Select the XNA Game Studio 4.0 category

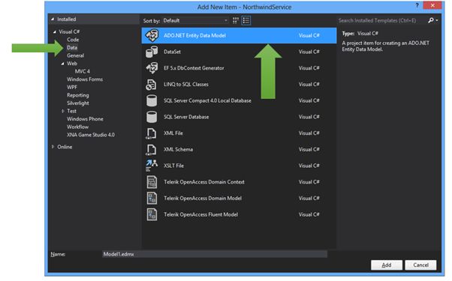click(91, 135)
